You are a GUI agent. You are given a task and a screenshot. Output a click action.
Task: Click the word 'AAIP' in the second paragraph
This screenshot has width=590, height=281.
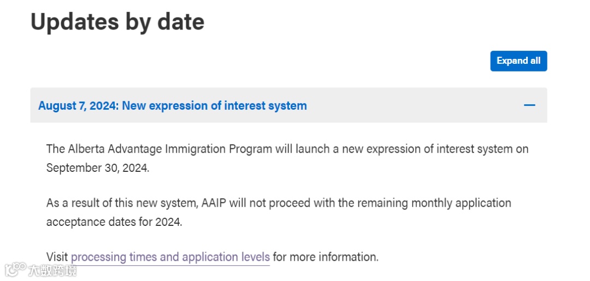coord(214,203)
